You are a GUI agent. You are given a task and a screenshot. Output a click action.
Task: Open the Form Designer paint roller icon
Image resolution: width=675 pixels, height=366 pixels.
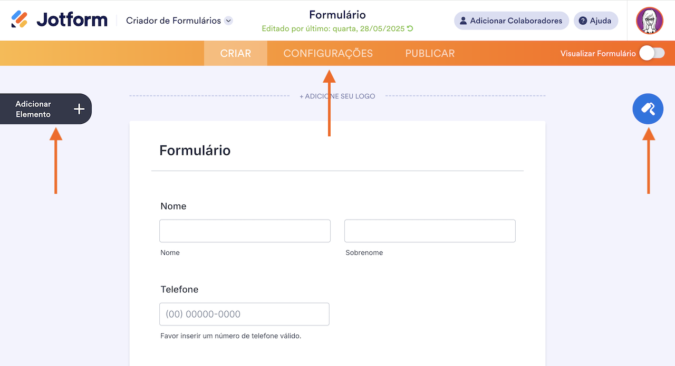(x=648, y=108)
